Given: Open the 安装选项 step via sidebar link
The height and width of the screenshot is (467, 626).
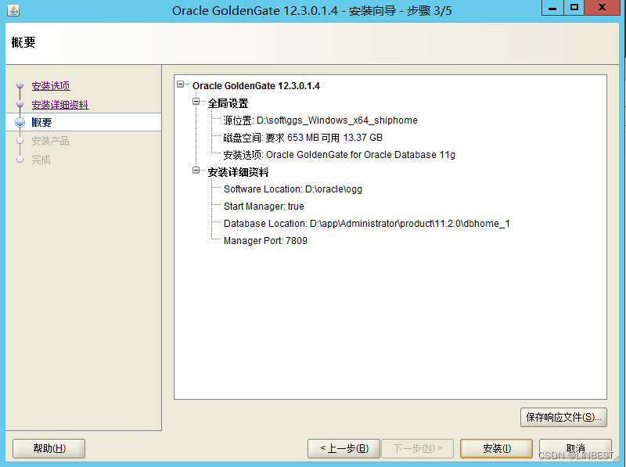Looking at the screenshot, I should coord(50,86).
